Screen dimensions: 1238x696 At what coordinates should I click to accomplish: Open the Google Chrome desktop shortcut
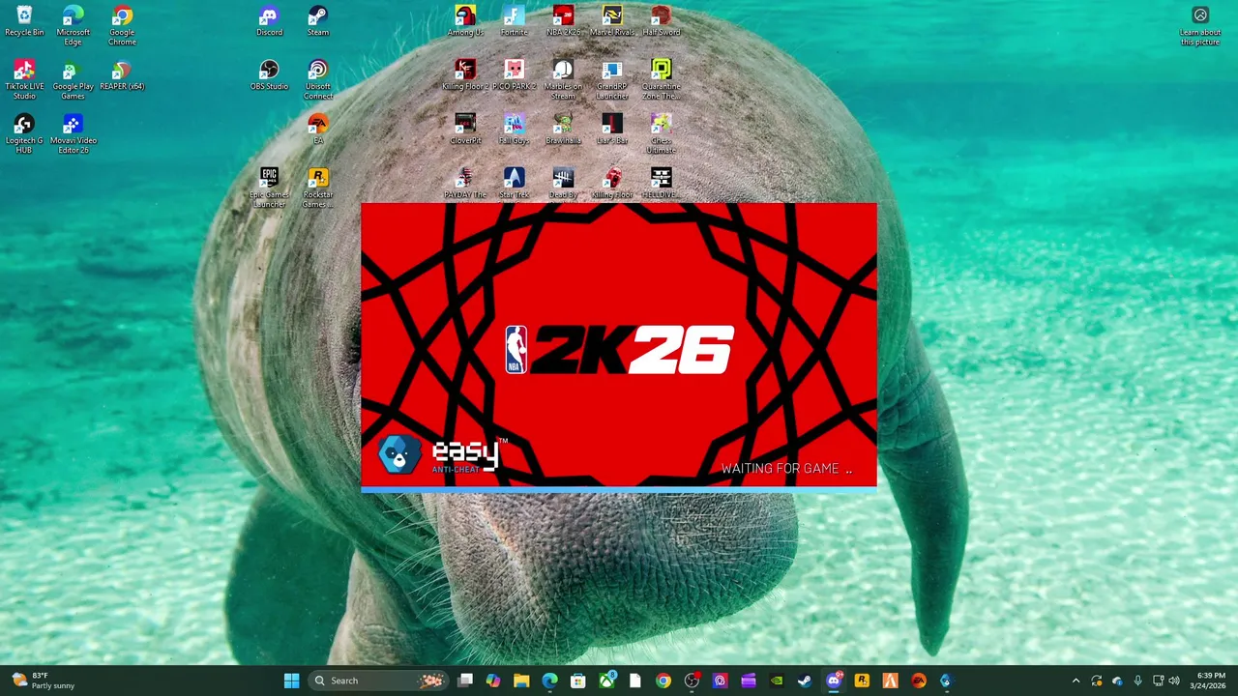122,25
